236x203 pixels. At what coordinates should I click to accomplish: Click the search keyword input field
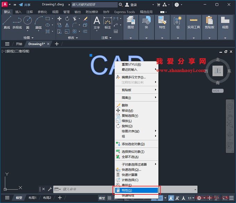tap(94, 5)
